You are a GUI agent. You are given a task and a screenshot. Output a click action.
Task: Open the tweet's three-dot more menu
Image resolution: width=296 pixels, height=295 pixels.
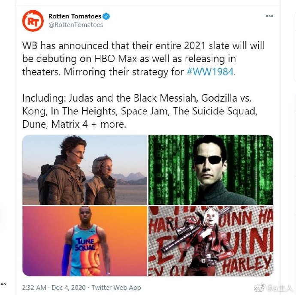269,16
